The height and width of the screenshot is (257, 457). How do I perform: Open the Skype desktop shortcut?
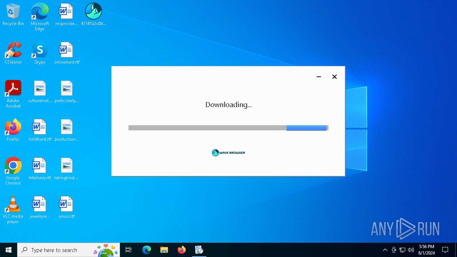click(40, 54)
